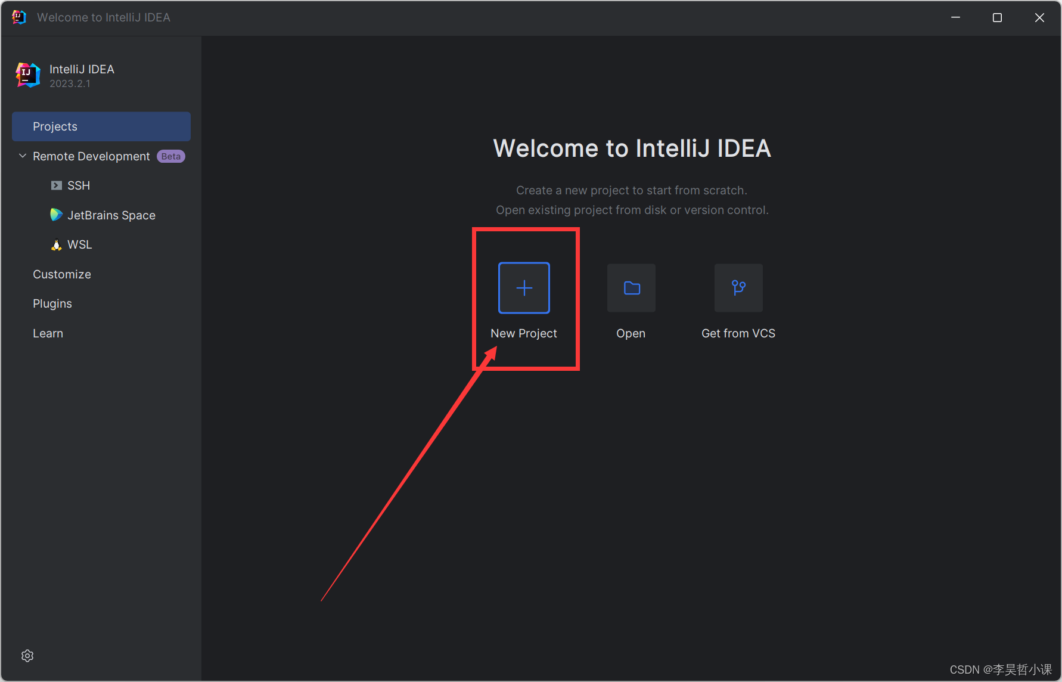Click the Get from VCS branch icon
1062x682 pixels.
pyautogui.click(x=738, y=288)
